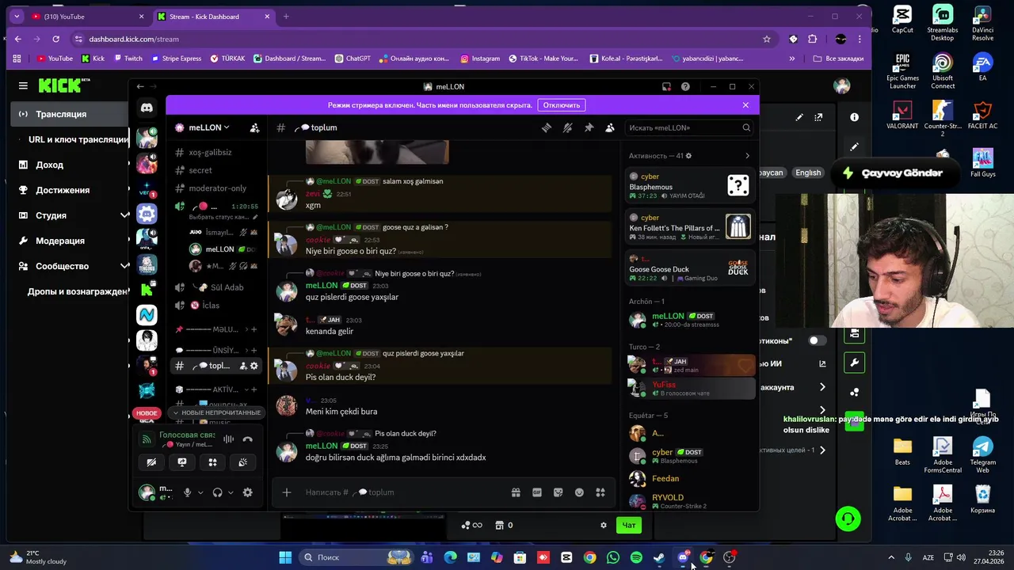Viewport: 1014px width, 570px height.
Task: Select moderator-only channel
Action: 217,188
